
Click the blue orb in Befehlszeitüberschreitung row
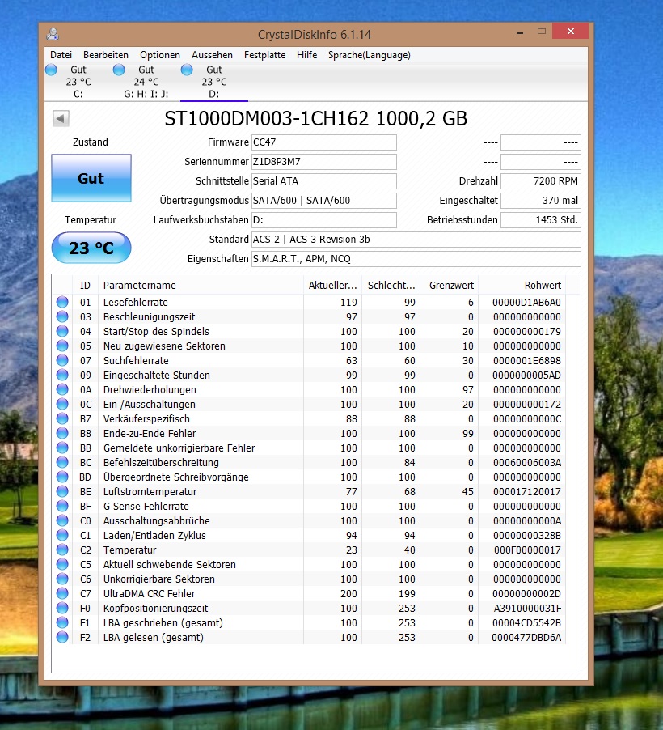[x=62, y=462]
